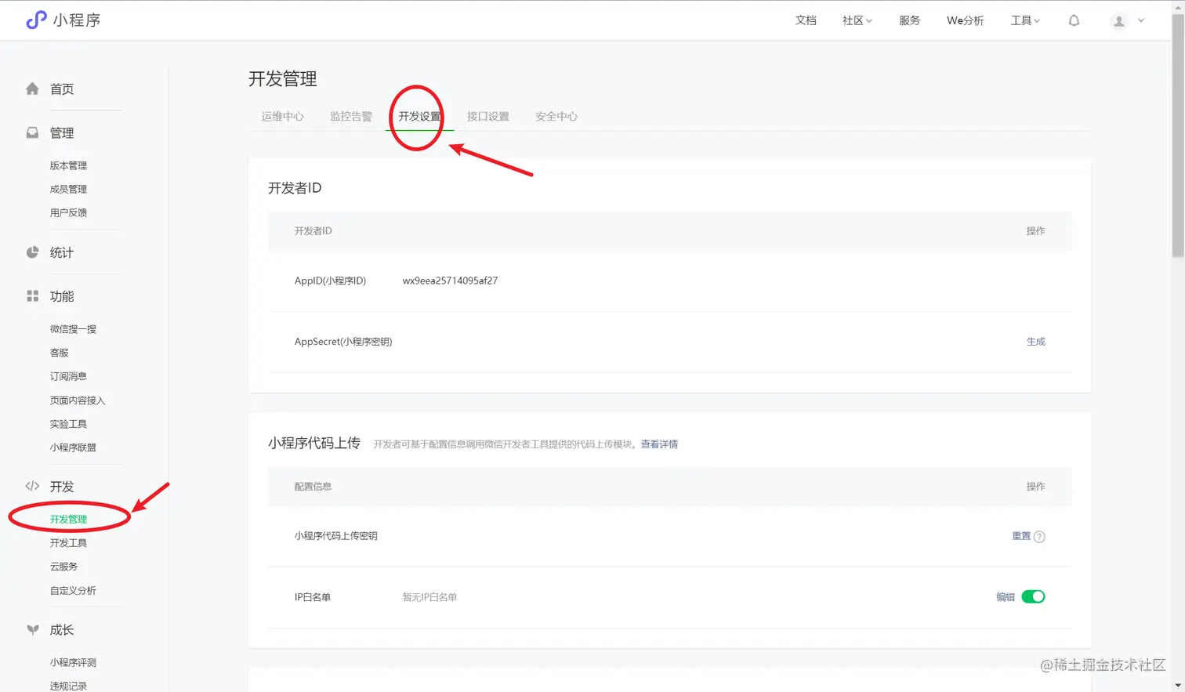Viewport: 1185px width, 692px height.
Task: Click the help question mark beside 重置
Action: pyautogui.click(x=1039, y=537)
